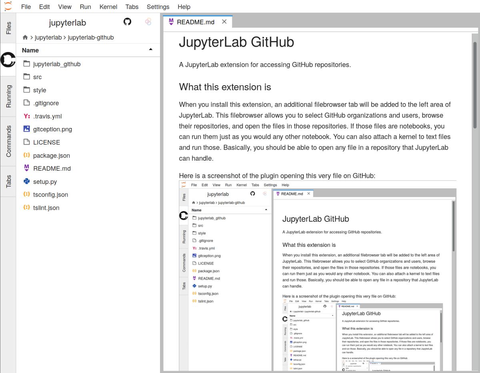This screenshot has height=373, width=480.
Task: Click the Python icon beside setup.py
Action: (26, 182)
